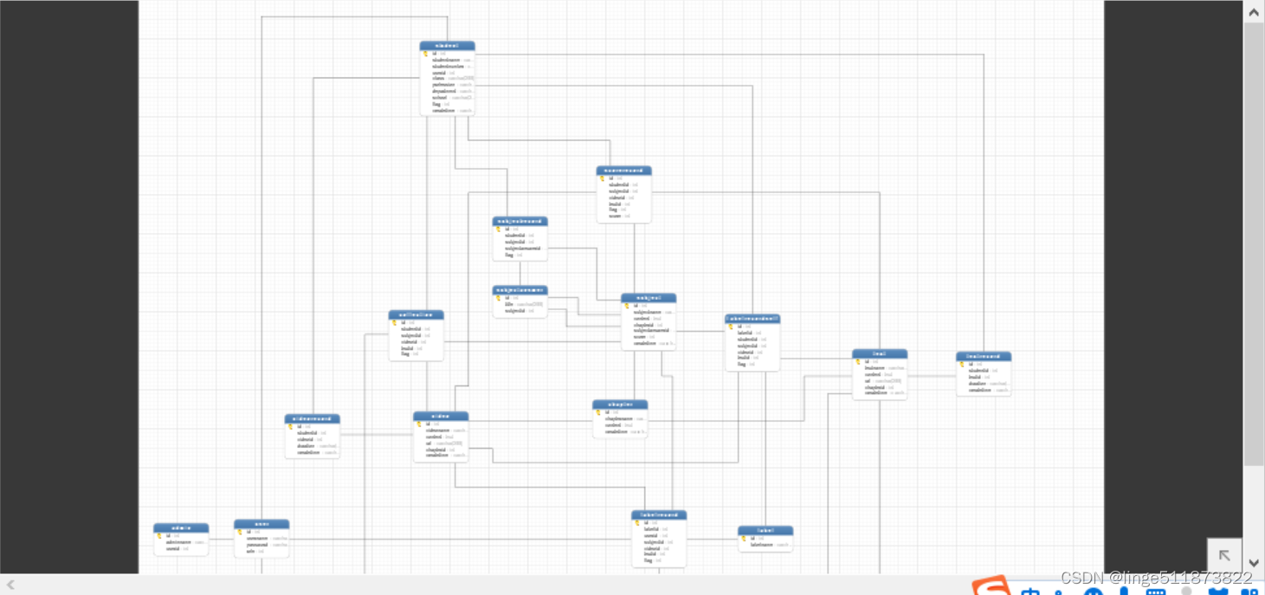Select the student table header

click(x=447, y=45)
